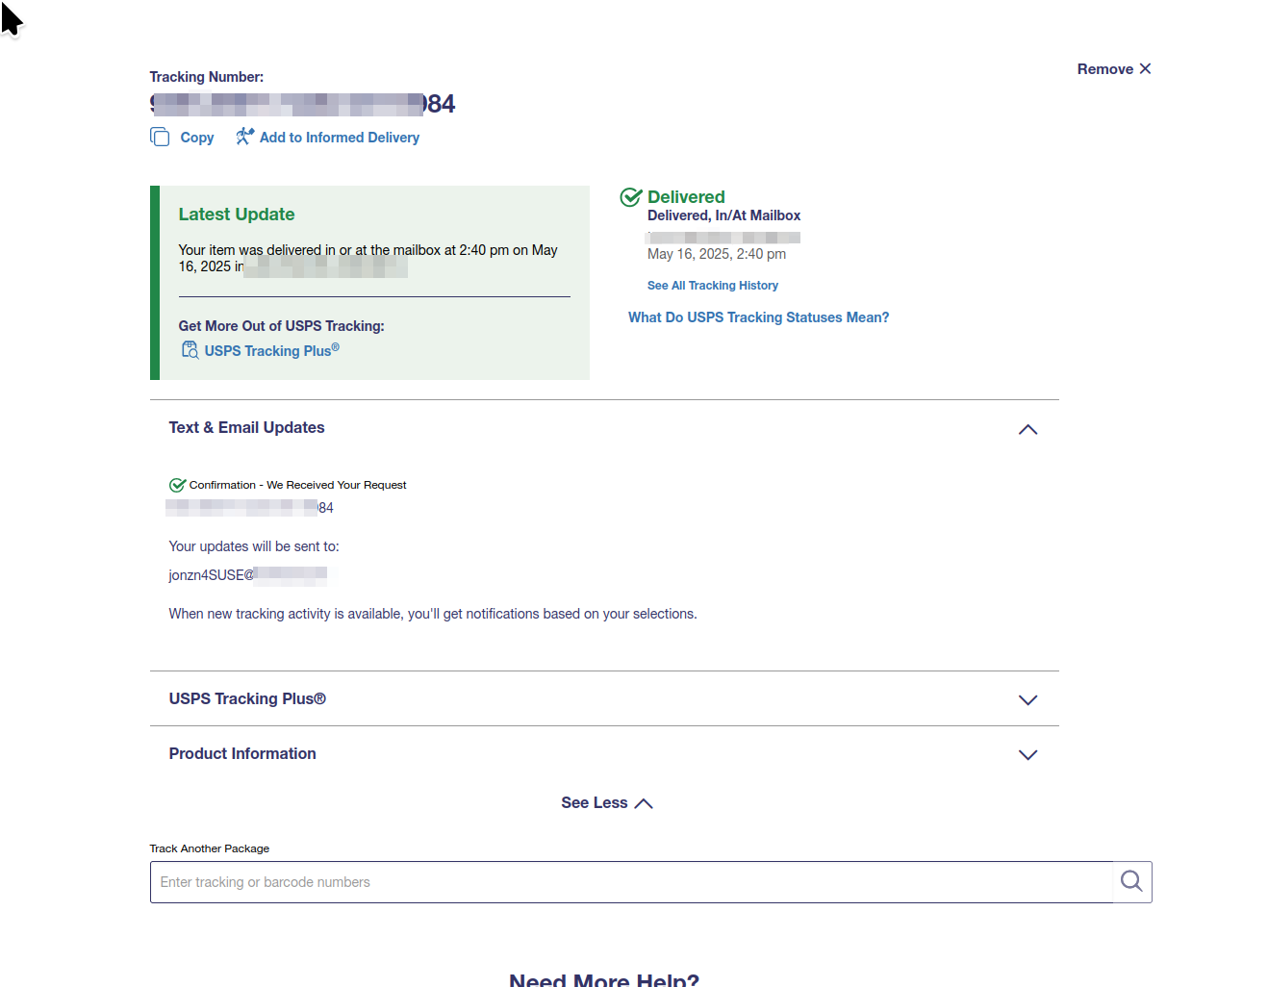This screenshot has width=1268, height=987.
Task: Open What Do USPS Tracking Statuses Mean
Action: (759, 316)
